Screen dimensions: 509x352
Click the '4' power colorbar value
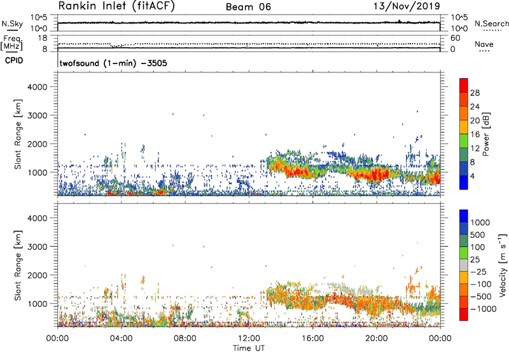tap(472, 177)
